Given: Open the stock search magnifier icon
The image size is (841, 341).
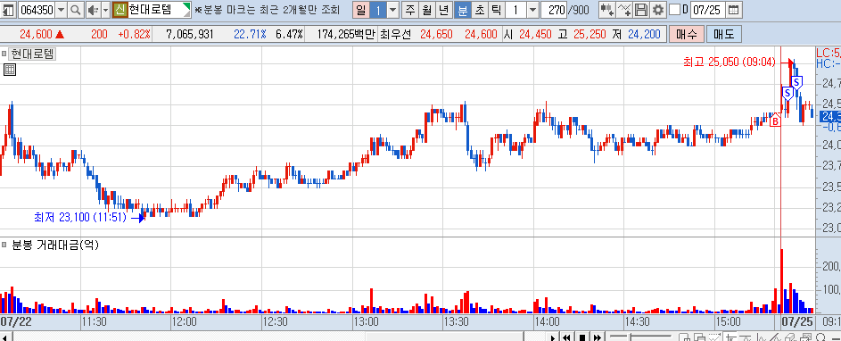Looking at the screenshot, I should 76,10.
